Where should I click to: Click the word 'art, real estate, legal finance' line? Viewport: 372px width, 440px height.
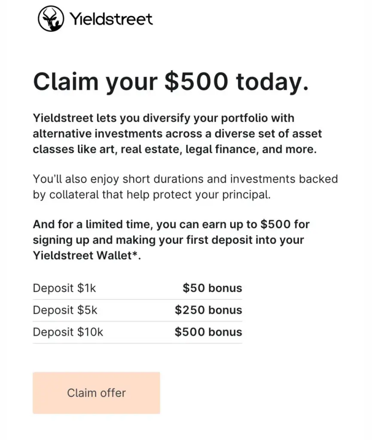click(174, 149)
